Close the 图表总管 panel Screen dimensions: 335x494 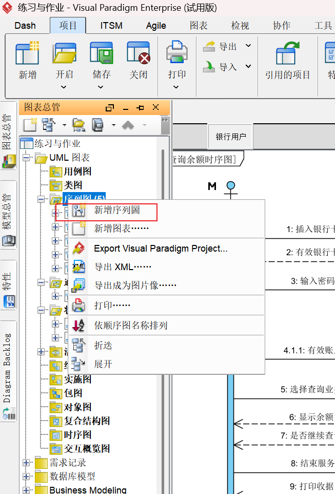tap(155, 107)
